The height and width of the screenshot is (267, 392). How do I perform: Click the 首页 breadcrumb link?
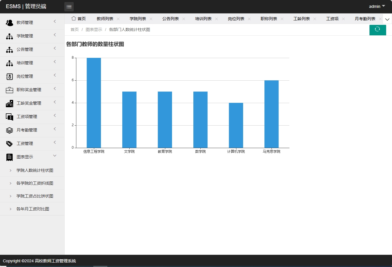[74, 30]
